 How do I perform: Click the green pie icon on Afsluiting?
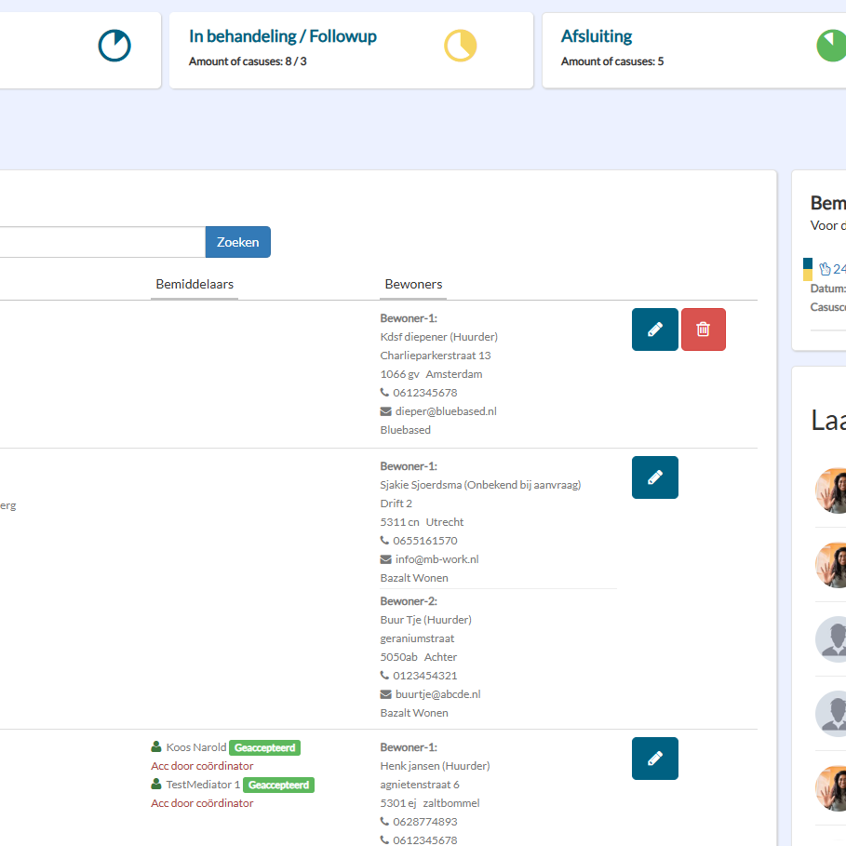coord(832,46)
